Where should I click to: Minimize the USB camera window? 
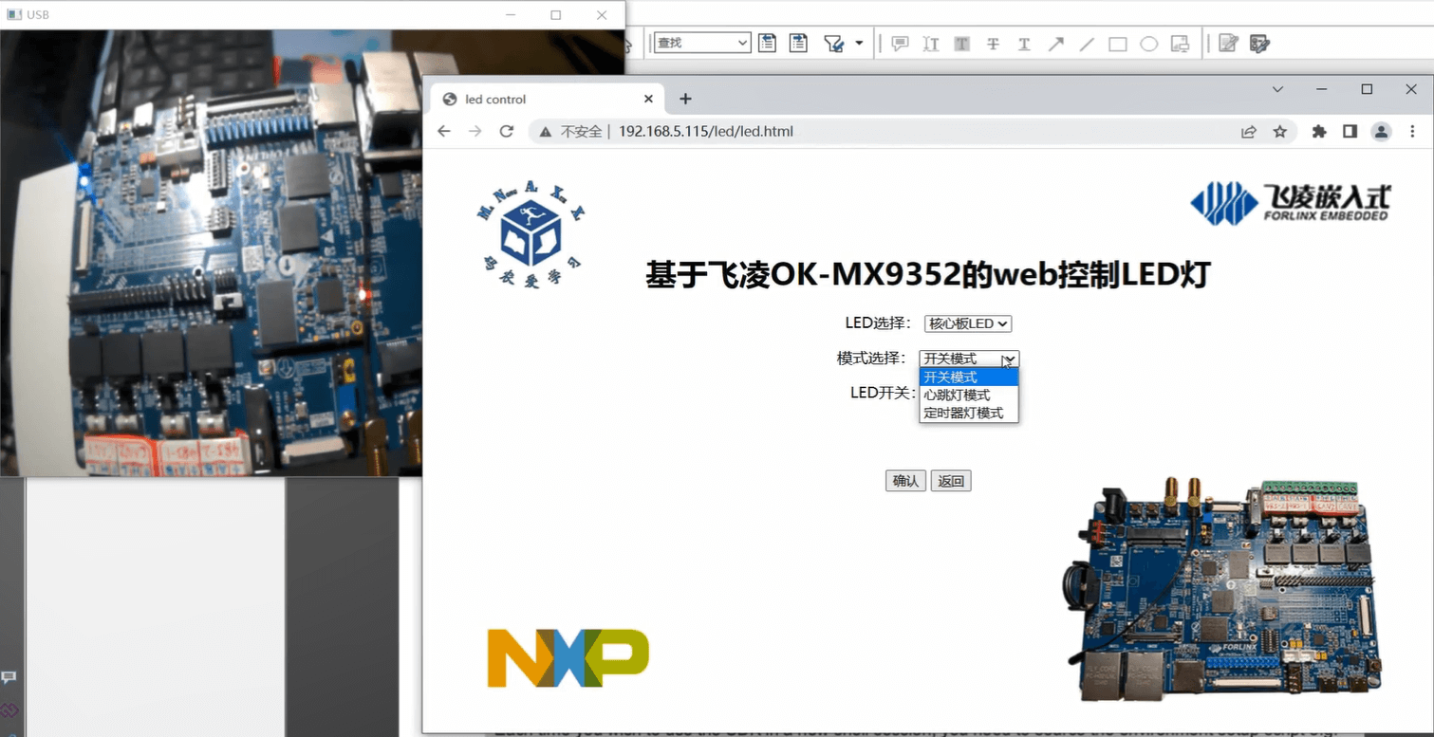click(511, 14)
